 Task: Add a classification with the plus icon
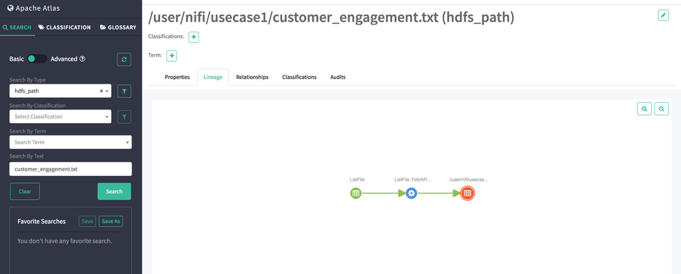pos(194,37)
